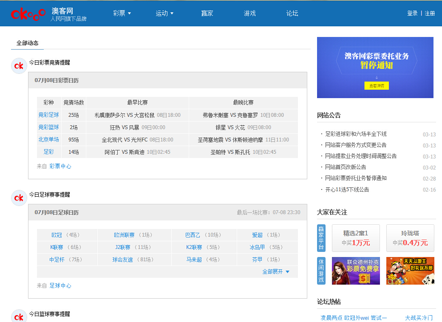Open notice 网站首页改版公告
Viewport: 442px width, 322px height.
(346, 167)
